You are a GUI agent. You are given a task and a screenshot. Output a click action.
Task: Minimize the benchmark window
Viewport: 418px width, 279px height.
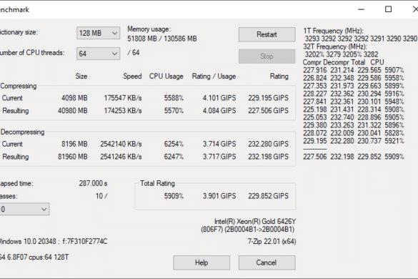pyautogui.click(x=362, y=9)
